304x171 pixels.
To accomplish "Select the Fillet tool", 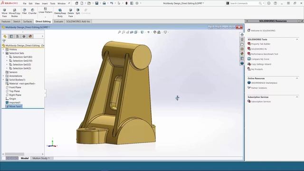I will click(x=24, y=11).
